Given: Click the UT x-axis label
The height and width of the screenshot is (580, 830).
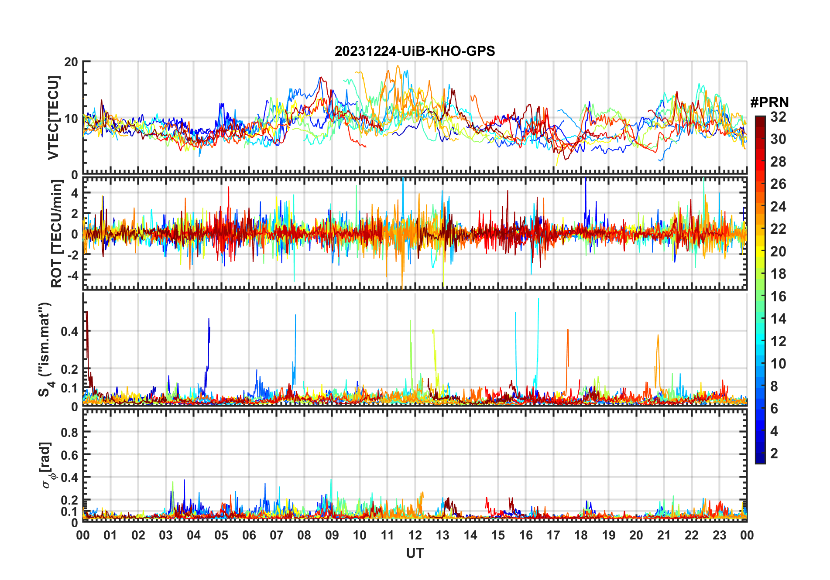Looking at the screenshot, I should (415, 553).
